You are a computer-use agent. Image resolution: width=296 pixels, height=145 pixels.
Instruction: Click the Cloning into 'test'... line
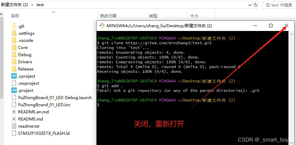(x=123, y=48)
